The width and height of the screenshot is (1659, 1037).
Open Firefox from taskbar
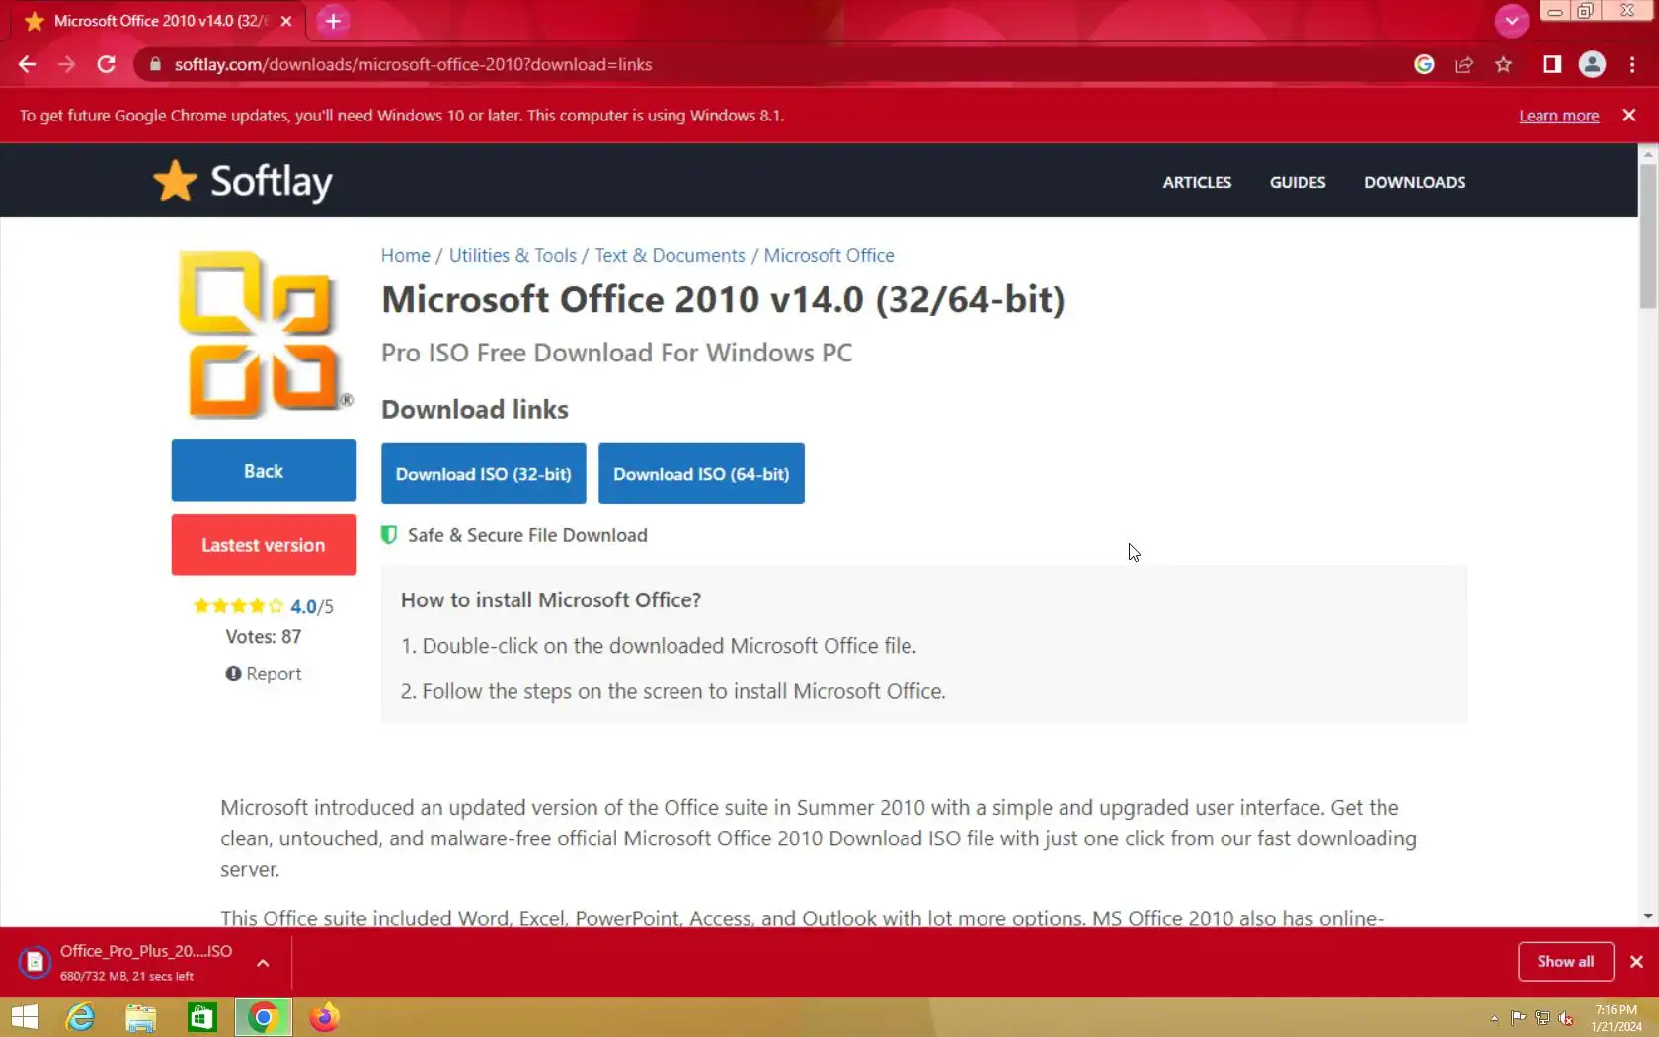pyautogui.click(x=324, y=1017)
